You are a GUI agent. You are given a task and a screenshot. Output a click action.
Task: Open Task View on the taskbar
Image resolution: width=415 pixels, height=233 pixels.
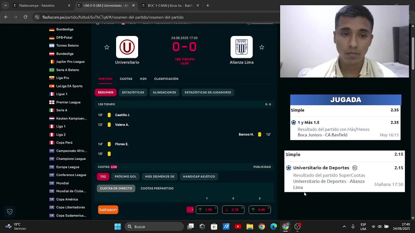click(x=191, y=227)
